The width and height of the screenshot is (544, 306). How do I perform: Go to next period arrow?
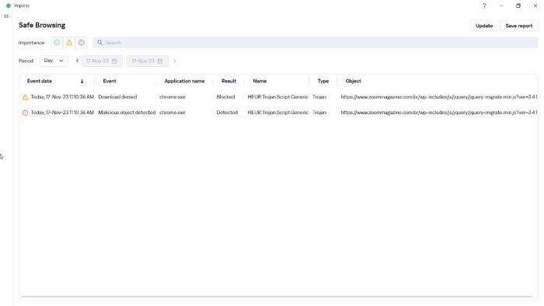tap(175, 61)
